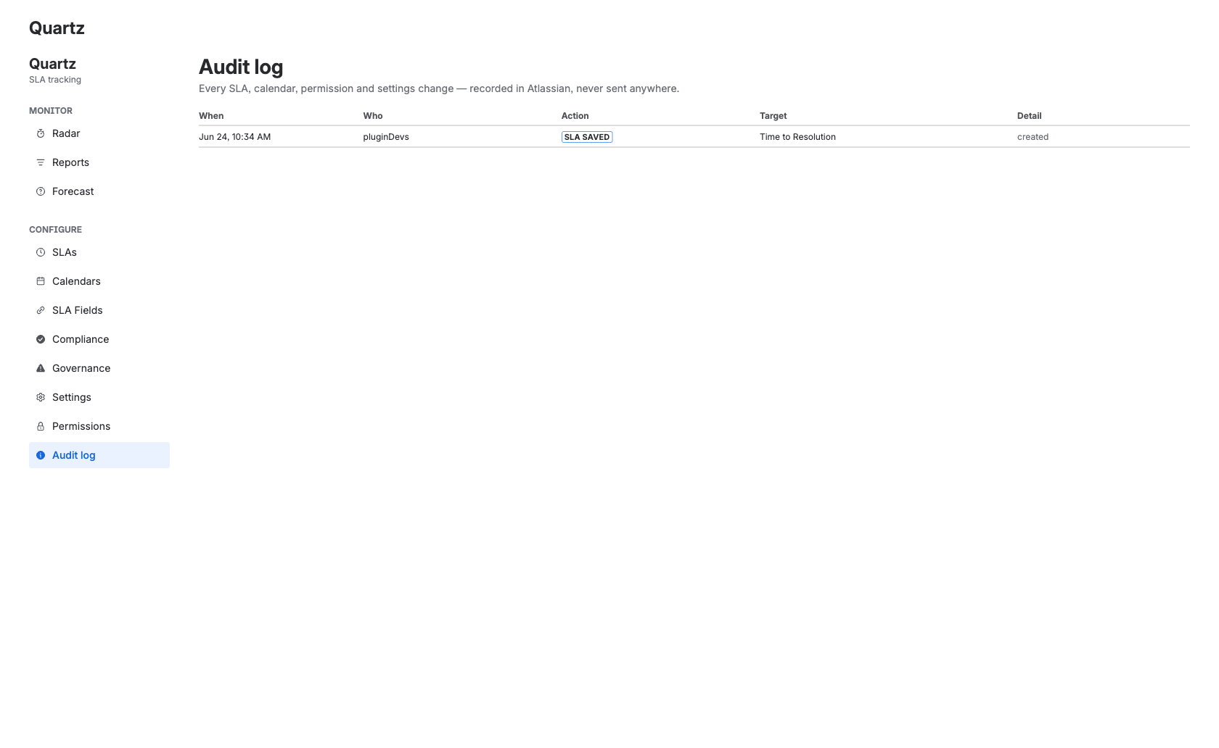Click the SLA Fields link icon
The width and height of the screenshot is (1219, 748).
tap(41, 310)
